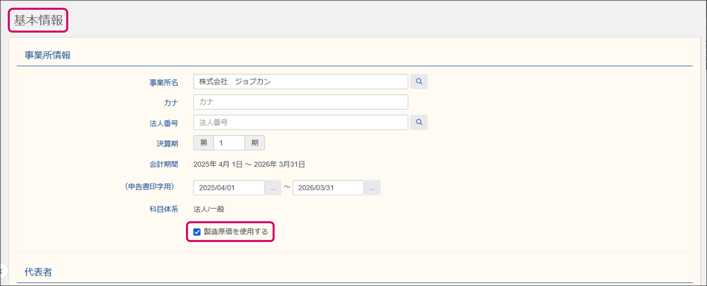Select the 2026/03/31 end date field
Image resolution: width=707 pixels, height=286 pixels.
coord(328,188)
